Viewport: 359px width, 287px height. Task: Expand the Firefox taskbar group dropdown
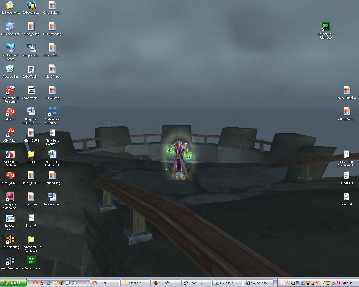tap(179, 283)
